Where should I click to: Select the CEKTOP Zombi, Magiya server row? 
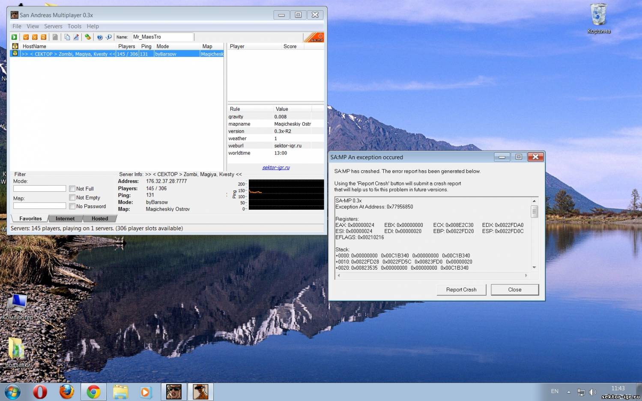coord(117,54)
